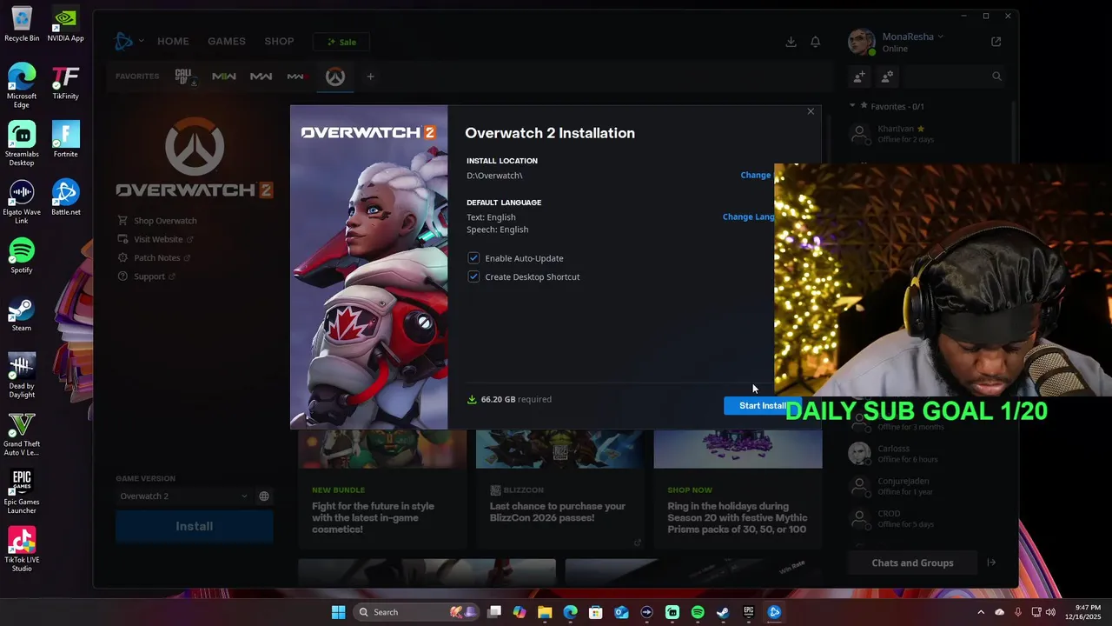1112x626 pixels.
Task: Open Battle.net desktop shortcut
Action: coord(65,198)
